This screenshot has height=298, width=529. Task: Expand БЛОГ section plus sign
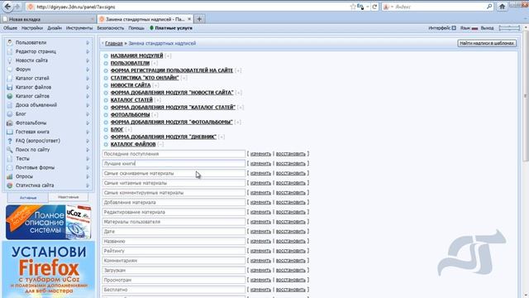129,130
